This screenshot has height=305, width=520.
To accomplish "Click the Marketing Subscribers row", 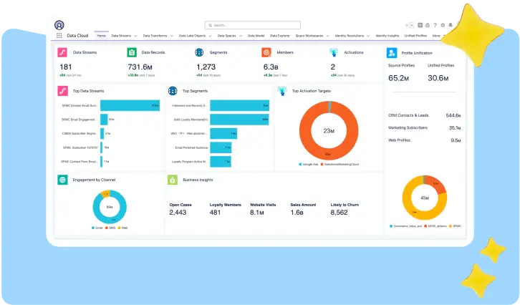I will coord(425,127).
